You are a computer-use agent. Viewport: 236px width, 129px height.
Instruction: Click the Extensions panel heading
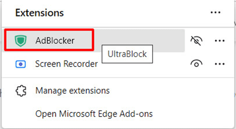point(40,13)
